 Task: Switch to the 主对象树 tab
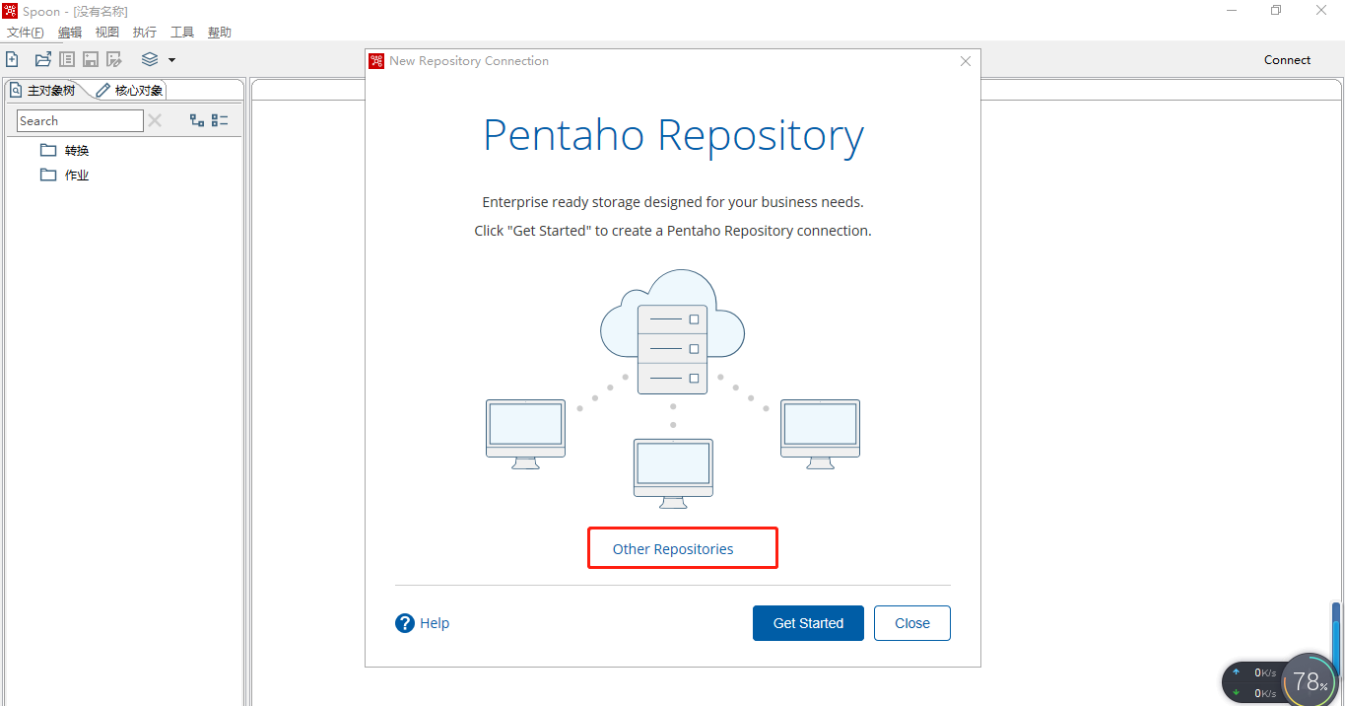(43, 90)
